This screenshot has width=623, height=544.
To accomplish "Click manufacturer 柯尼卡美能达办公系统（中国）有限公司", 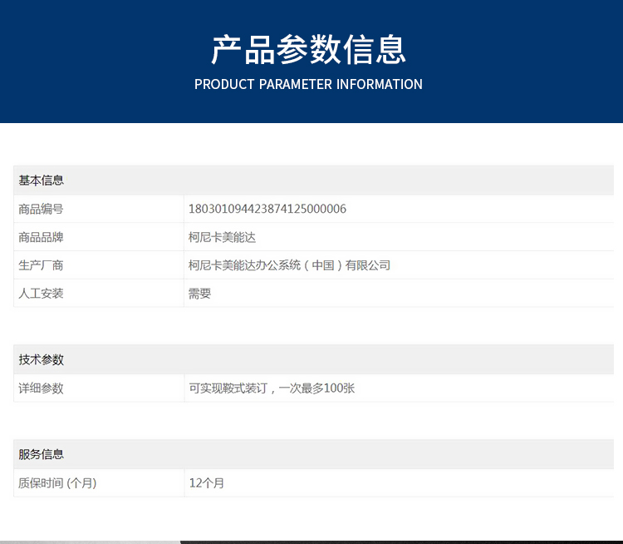I will tap(289, 266).
